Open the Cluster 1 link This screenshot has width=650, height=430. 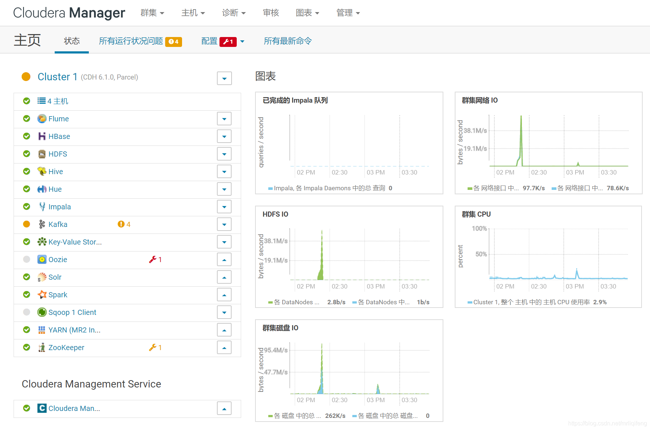tap(58, 77)
